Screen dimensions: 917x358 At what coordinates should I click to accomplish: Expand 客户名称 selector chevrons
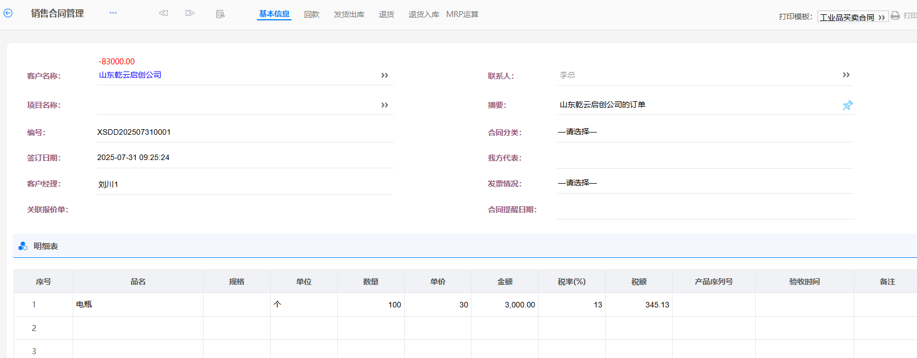(x=385, y=75)
